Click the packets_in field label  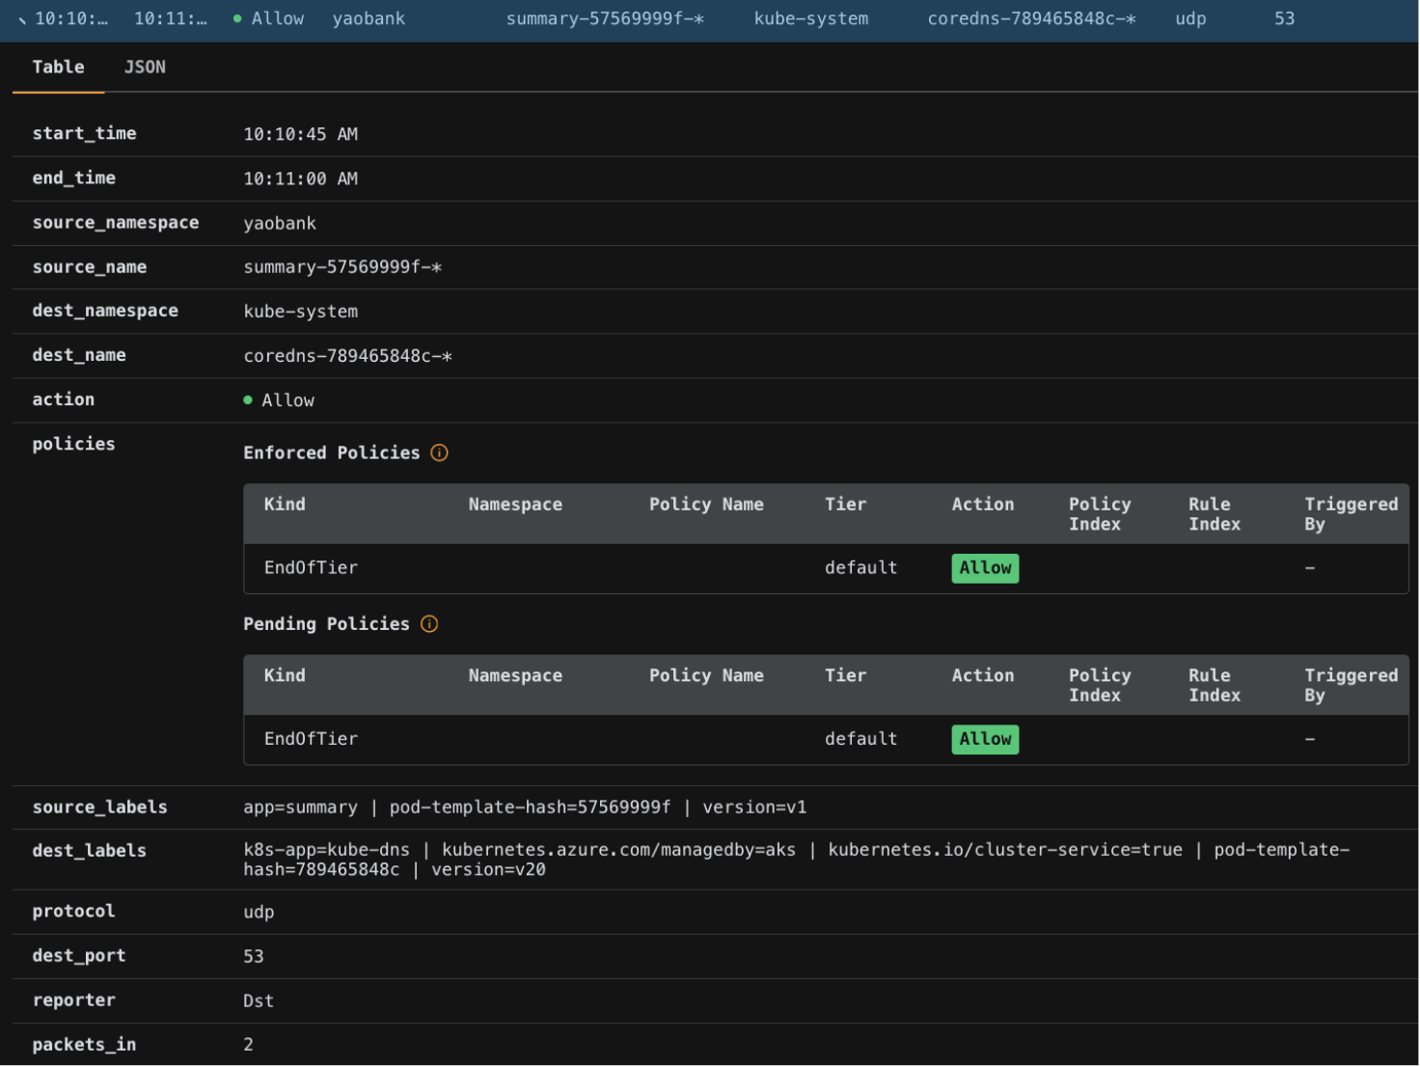[84, 1044]
